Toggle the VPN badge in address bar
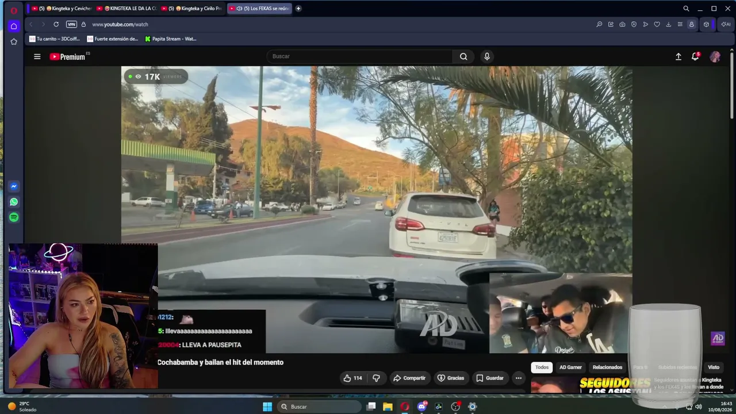Viewport: 736px width, 414px height. point(71,24)
